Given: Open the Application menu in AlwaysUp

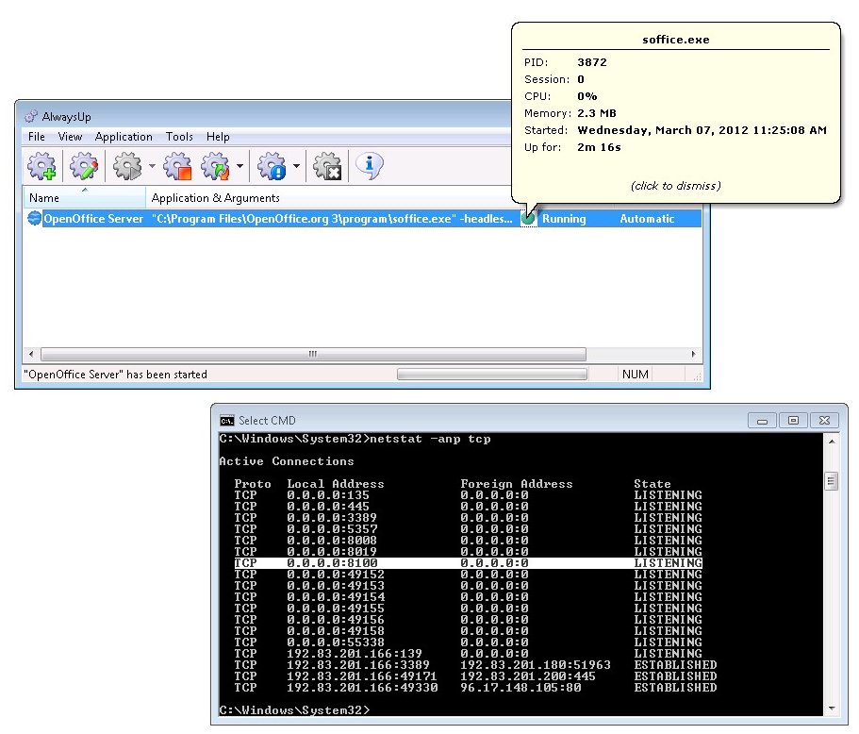Looking at the screenshot, I should tap(124, 137).
